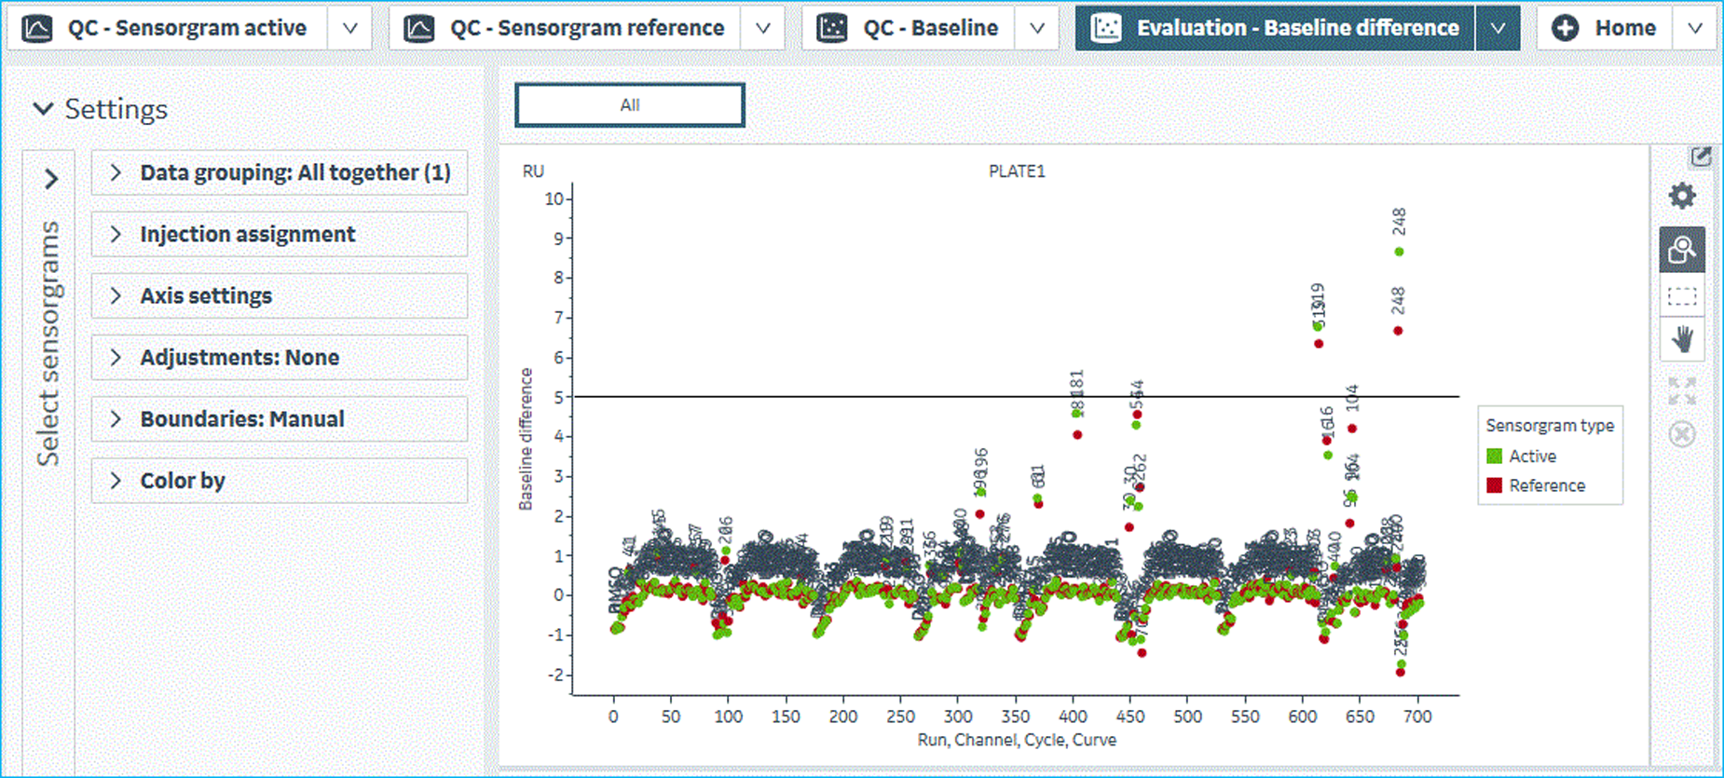Pop out the chart in new window

point(1701,157)
